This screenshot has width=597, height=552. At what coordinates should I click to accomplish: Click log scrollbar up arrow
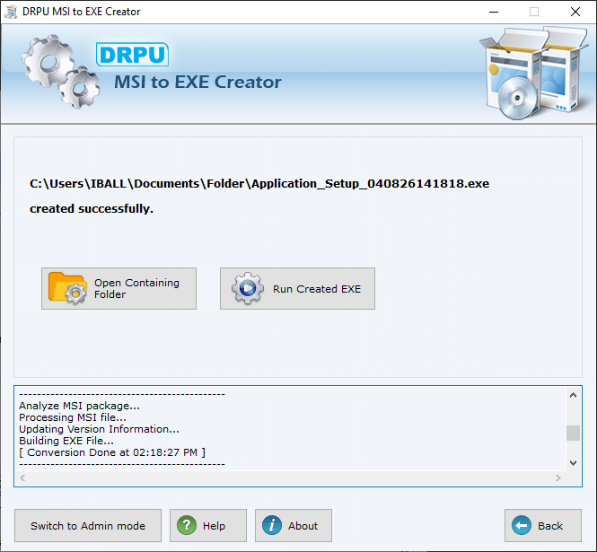tap(573, 395)
